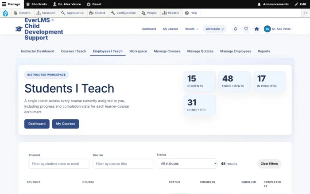Click the graduation cap site logo
The width and height of the screenshot is (310, 194).
point(19,29)
